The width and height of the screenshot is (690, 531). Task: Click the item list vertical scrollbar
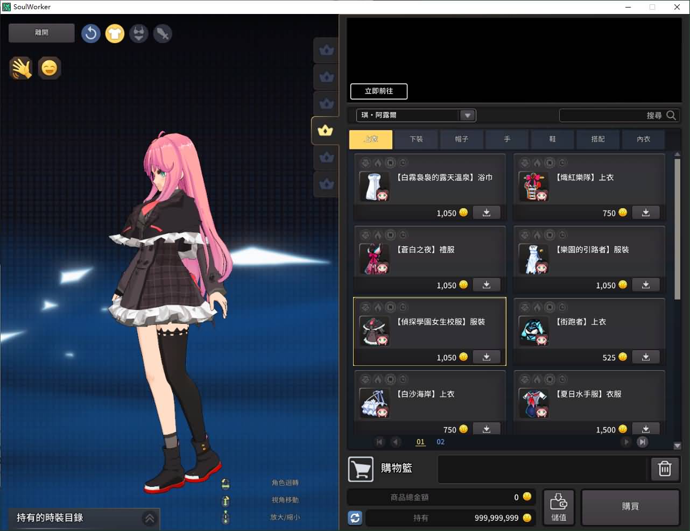pyautogui.click(x=677, y=226)
